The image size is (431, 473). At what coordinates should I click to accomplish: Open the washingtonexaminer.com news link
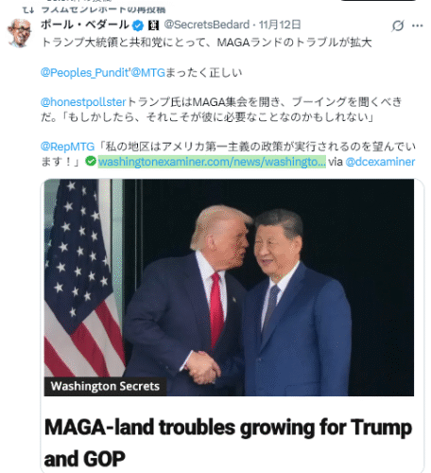(x=212, y=162)
